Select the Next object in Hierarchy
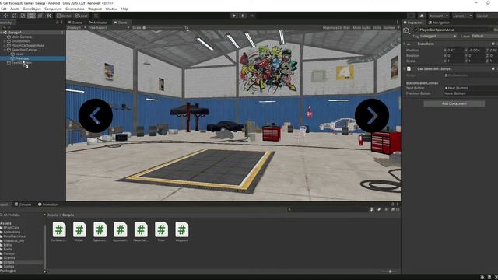The height and width of the screenshot is (280, 498). (x=19, y=54)
